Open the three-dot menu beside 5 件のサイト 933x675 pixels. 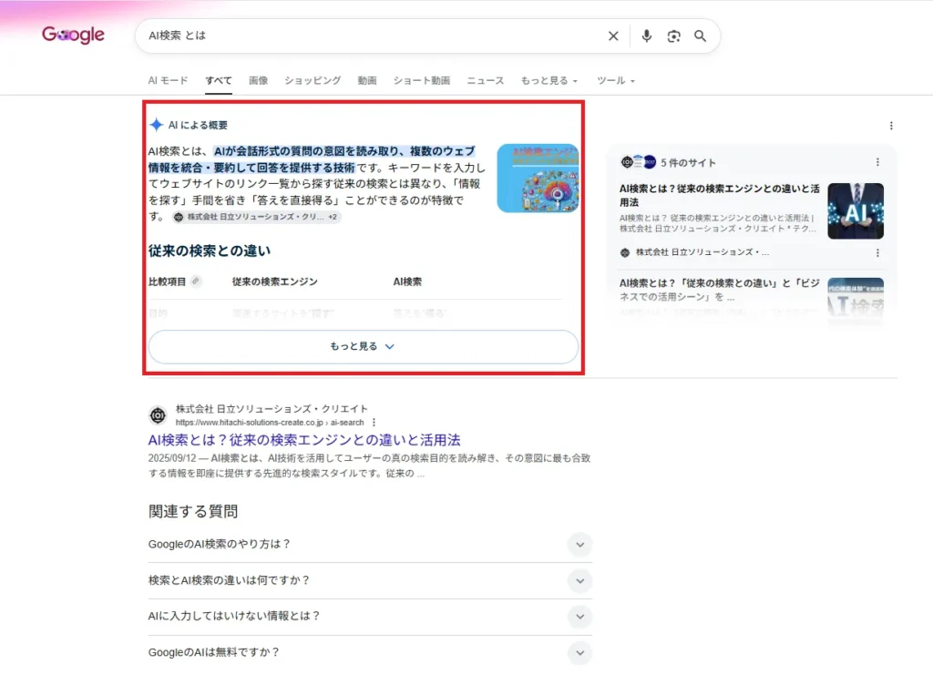tap(877, 162)
